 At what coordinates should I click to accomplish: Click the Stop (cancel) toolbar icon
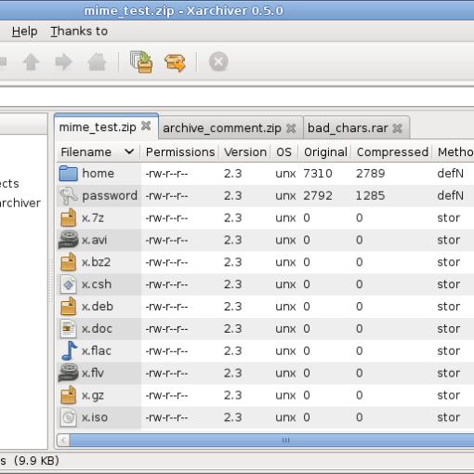218,61
